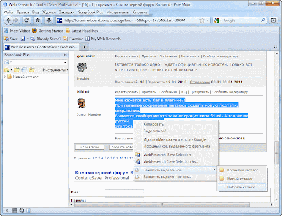This screenshot has height=216, width=282.
Task: Close the ScrapBook Plus sidebar
Action: [65, 55]
